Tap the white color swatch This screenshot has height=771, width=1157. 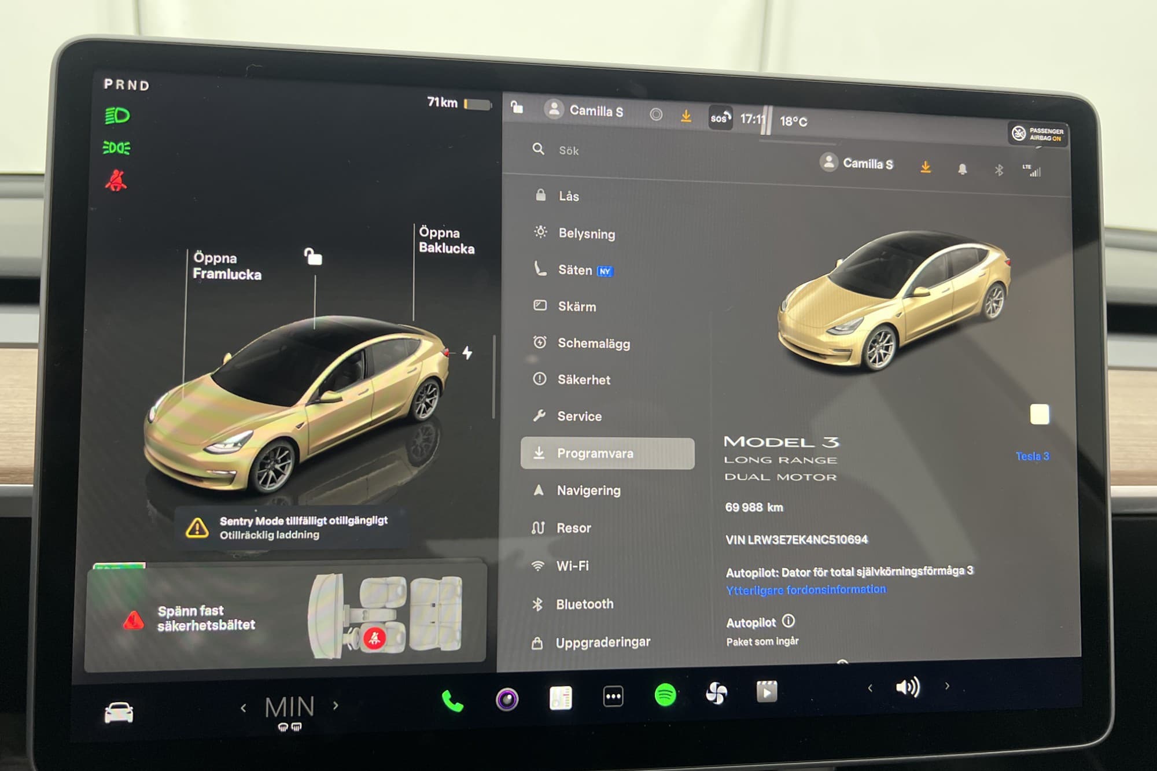tap(1040, 414)
